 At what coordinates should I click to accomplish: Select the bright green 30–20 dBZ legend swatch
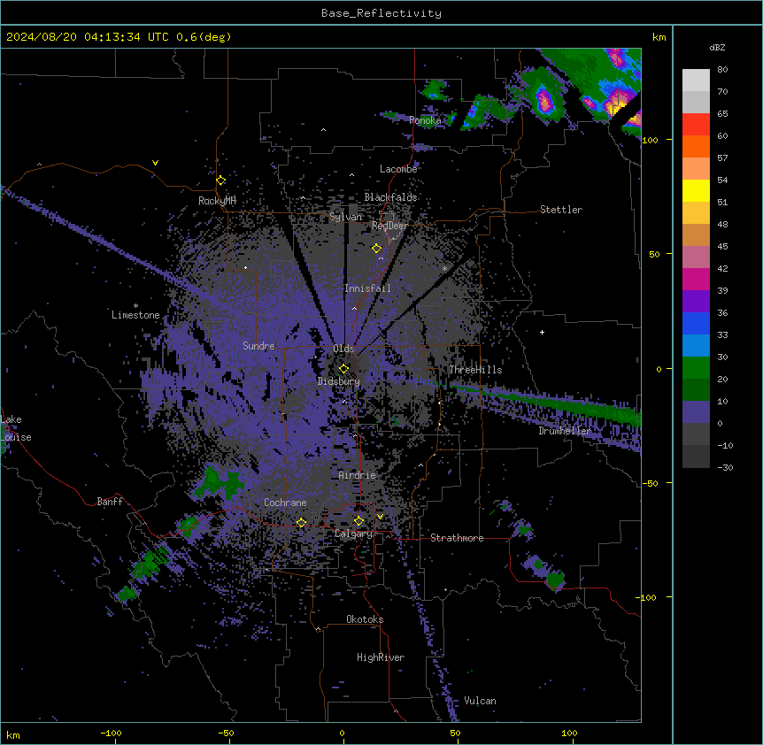click(696, 368)
